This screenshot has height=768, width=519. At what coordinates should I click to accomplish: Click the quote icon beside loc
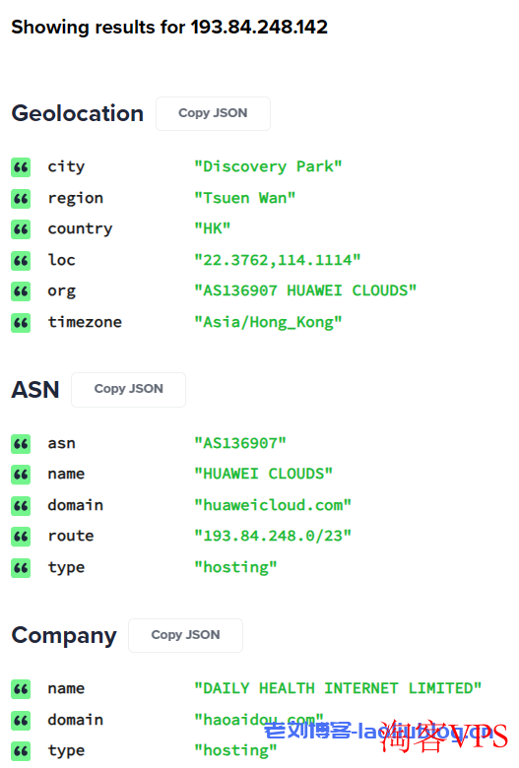click(21, 261)
